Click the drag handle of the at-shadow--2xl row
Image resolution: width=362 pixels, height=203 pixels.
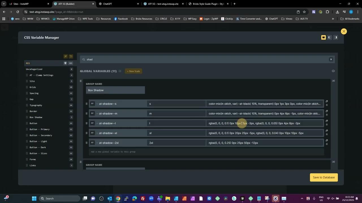(87, 143)
